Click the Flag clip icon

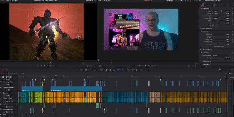point(119,70)
